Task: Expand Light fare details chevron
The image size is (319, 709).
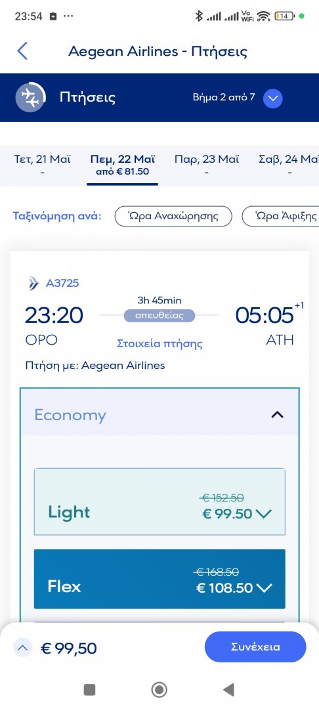Action: [263, 513]
